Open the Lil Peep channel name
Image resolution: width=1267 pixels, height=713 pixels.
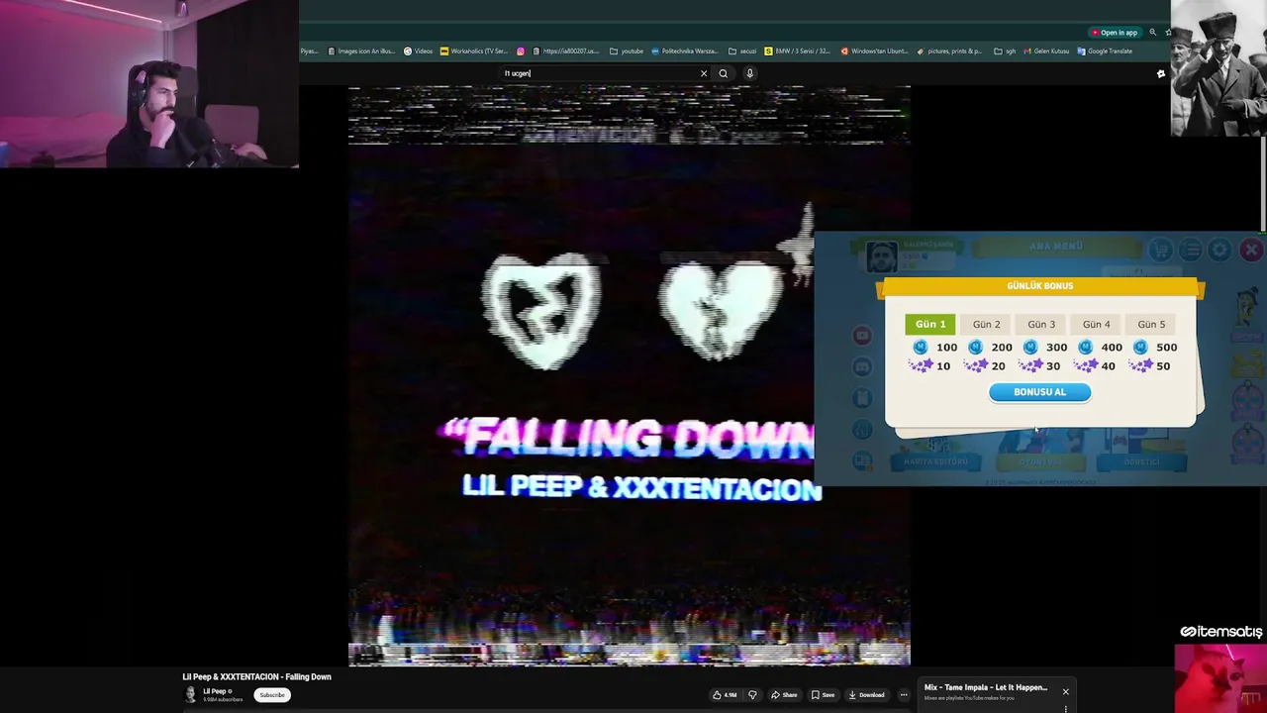coord(215,691)
